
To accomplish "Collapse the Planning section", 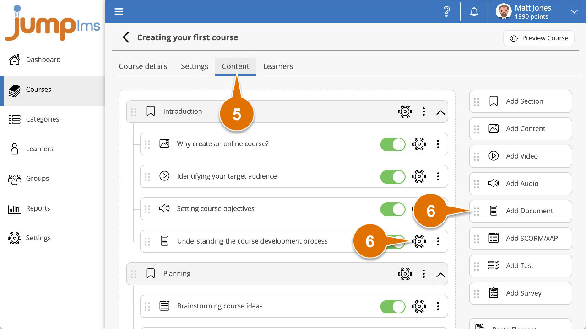I will pyautogui.click(x=441, y=274).
